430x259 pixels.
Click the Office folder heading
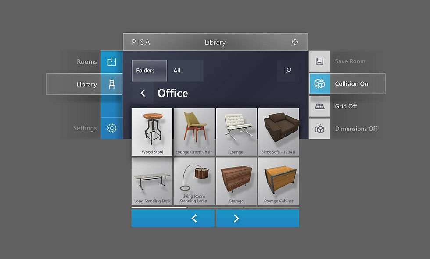point(173,93)
